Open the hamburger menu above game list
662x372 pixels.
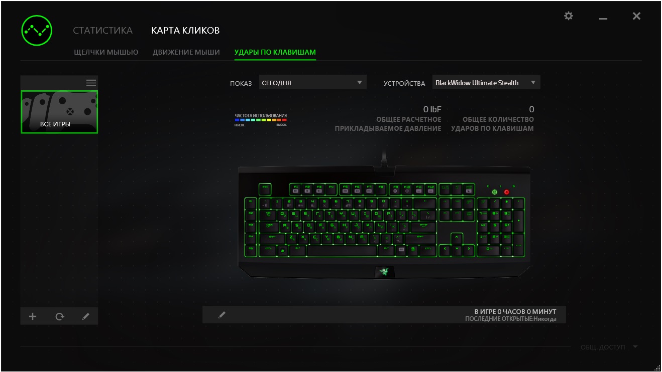point(91,83)
